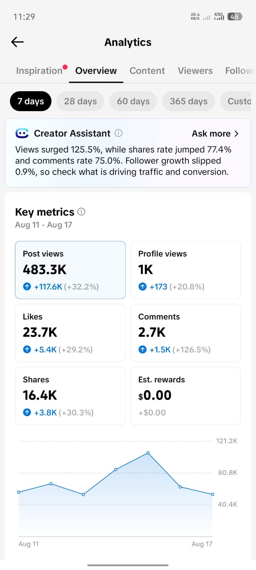
Task: Open Creator Assistant info icon
Action: click(119, 133)
